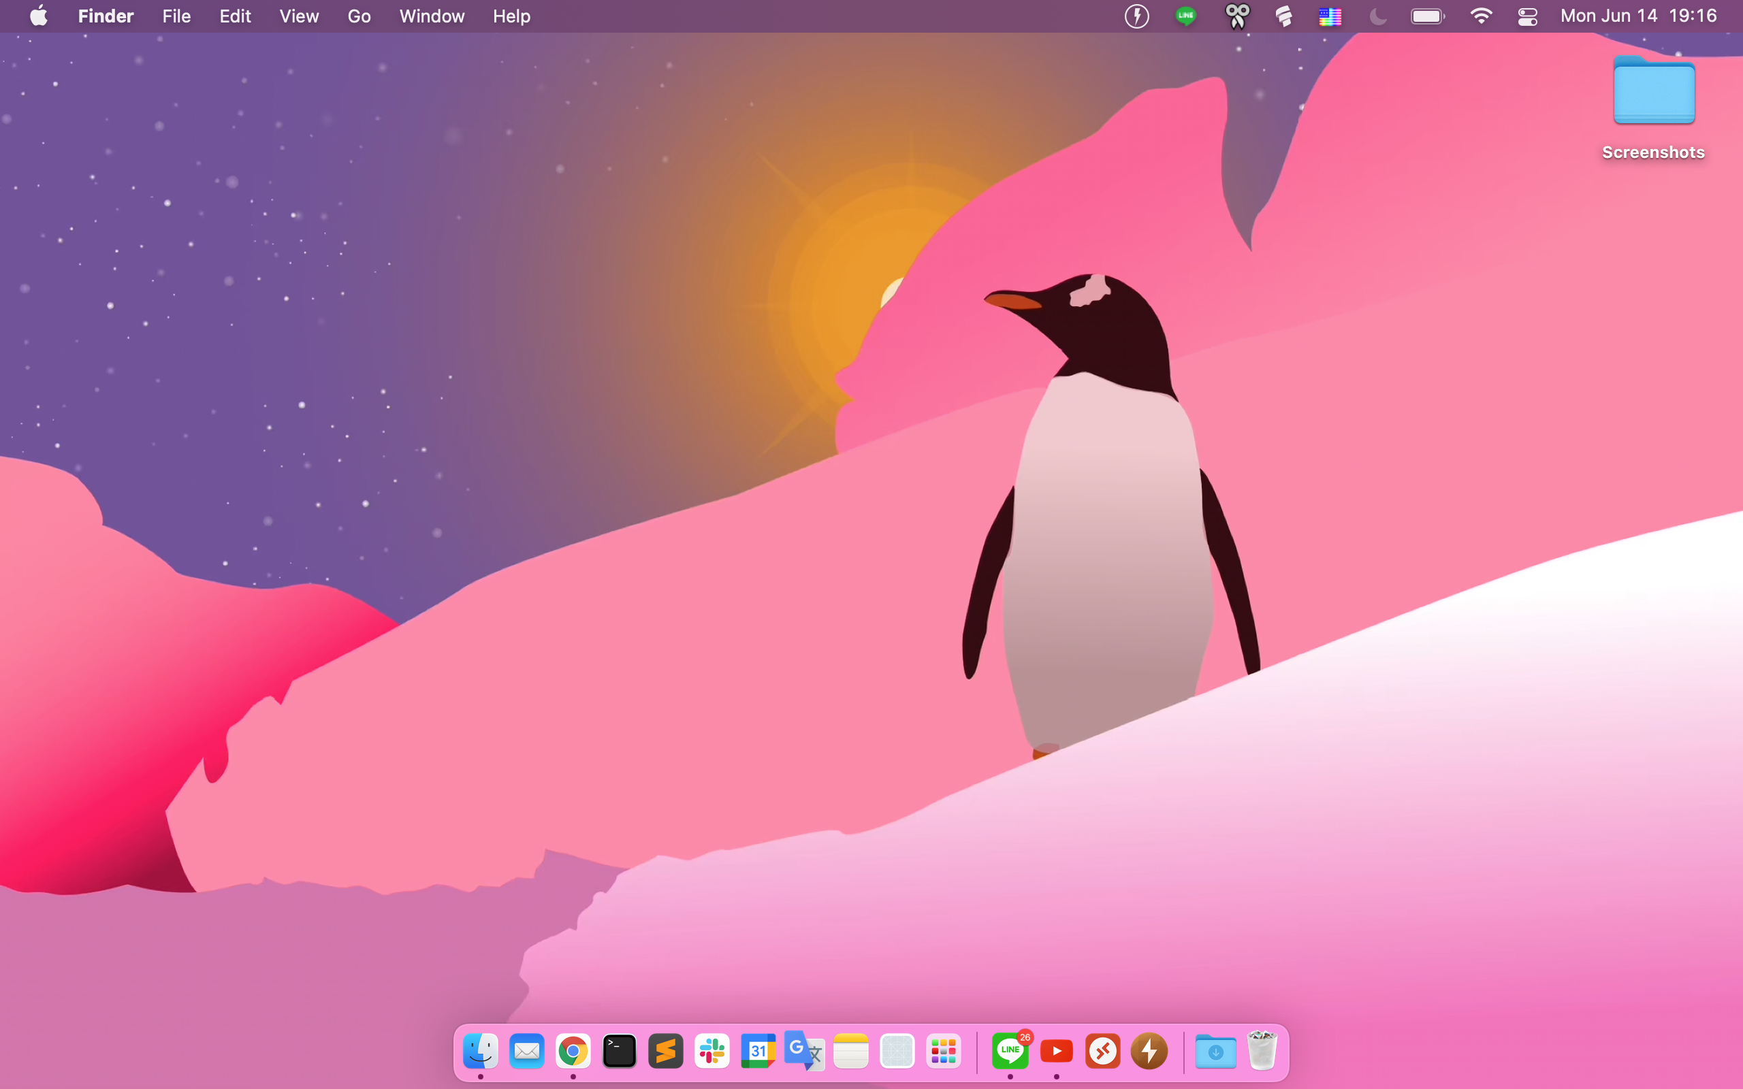Screen dimensions: 1743x1089
Task: Open the Apple menu
Action: (39, 16)
